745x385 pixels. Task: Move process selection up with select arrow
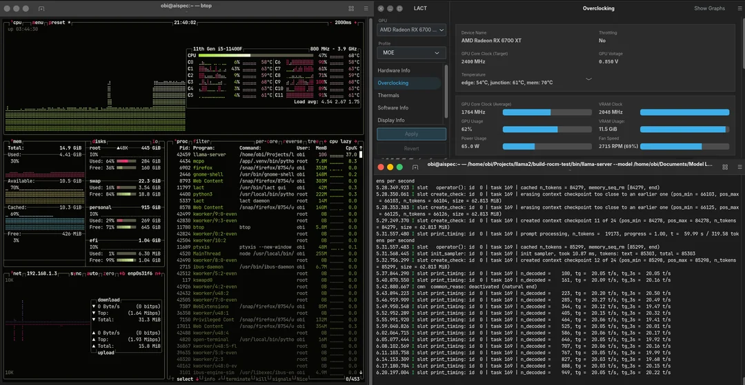tap(172, 379)
